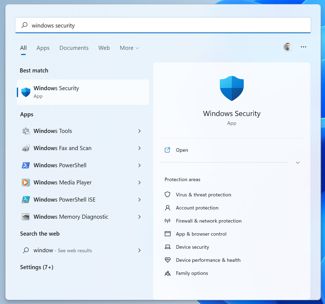This screenshot has width=325, height=304.
Task: Click the Account protection person icon
Action: [167, 208]
